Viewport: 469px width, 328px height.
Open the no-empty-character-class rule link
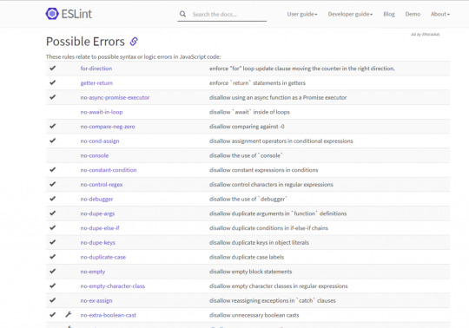112,285
